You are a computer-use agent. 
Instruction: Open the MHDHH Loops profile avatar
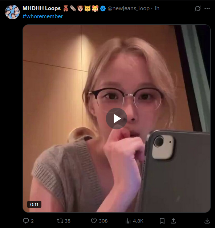pyautogui.click(x=12, y=12)
